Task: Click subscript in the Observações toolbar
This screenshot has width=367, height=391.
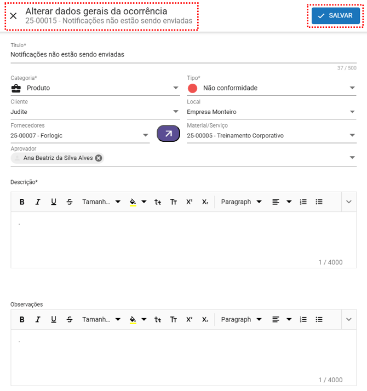Action: 205,320
